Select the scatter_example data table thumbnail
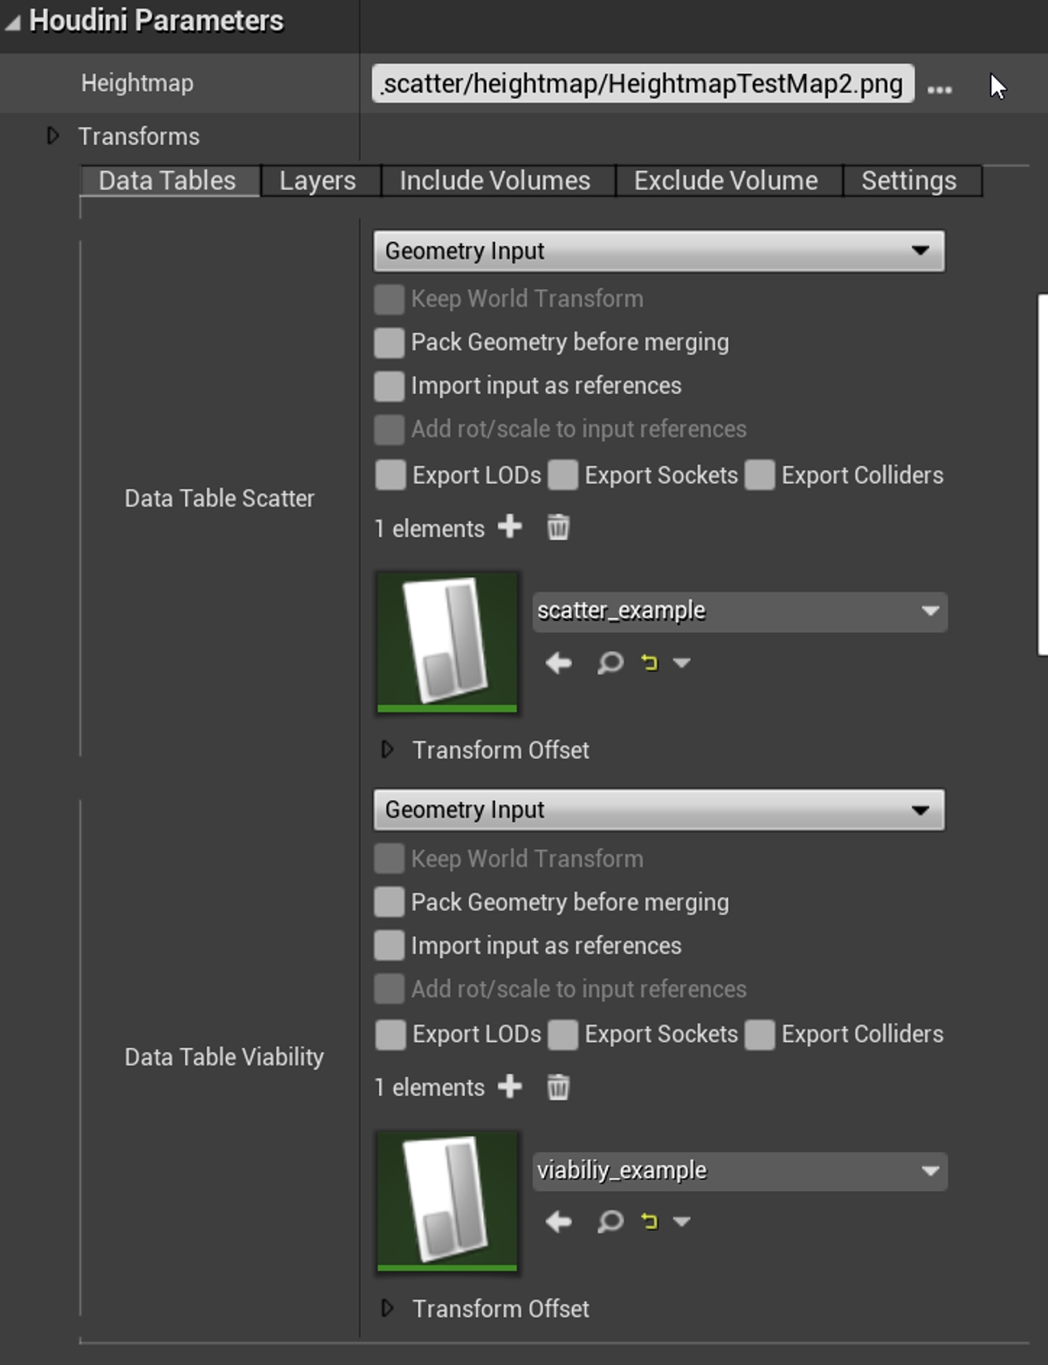 447,642
